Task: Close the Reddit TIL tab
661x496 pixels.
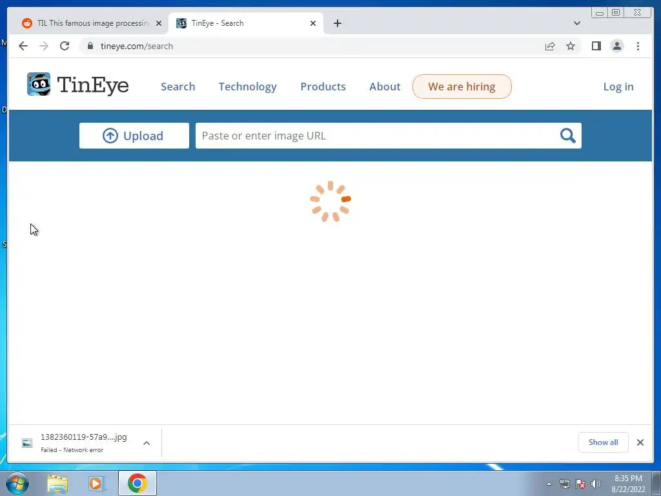Action: click(159, 23)
